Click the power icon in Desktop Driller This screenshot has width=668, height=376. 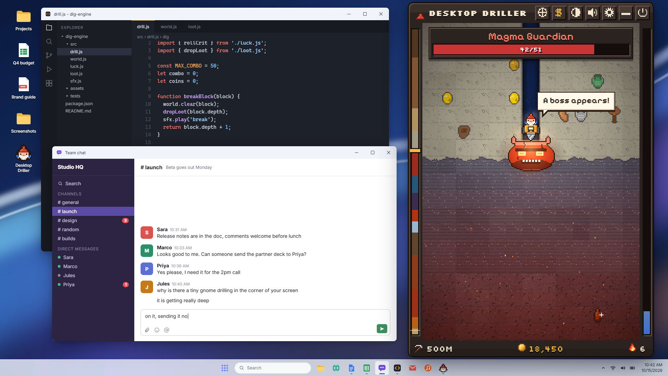click(x=642, y=13)
